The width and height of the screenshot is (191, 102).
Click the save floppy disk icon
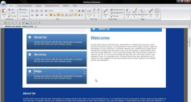tap(27, 23)
